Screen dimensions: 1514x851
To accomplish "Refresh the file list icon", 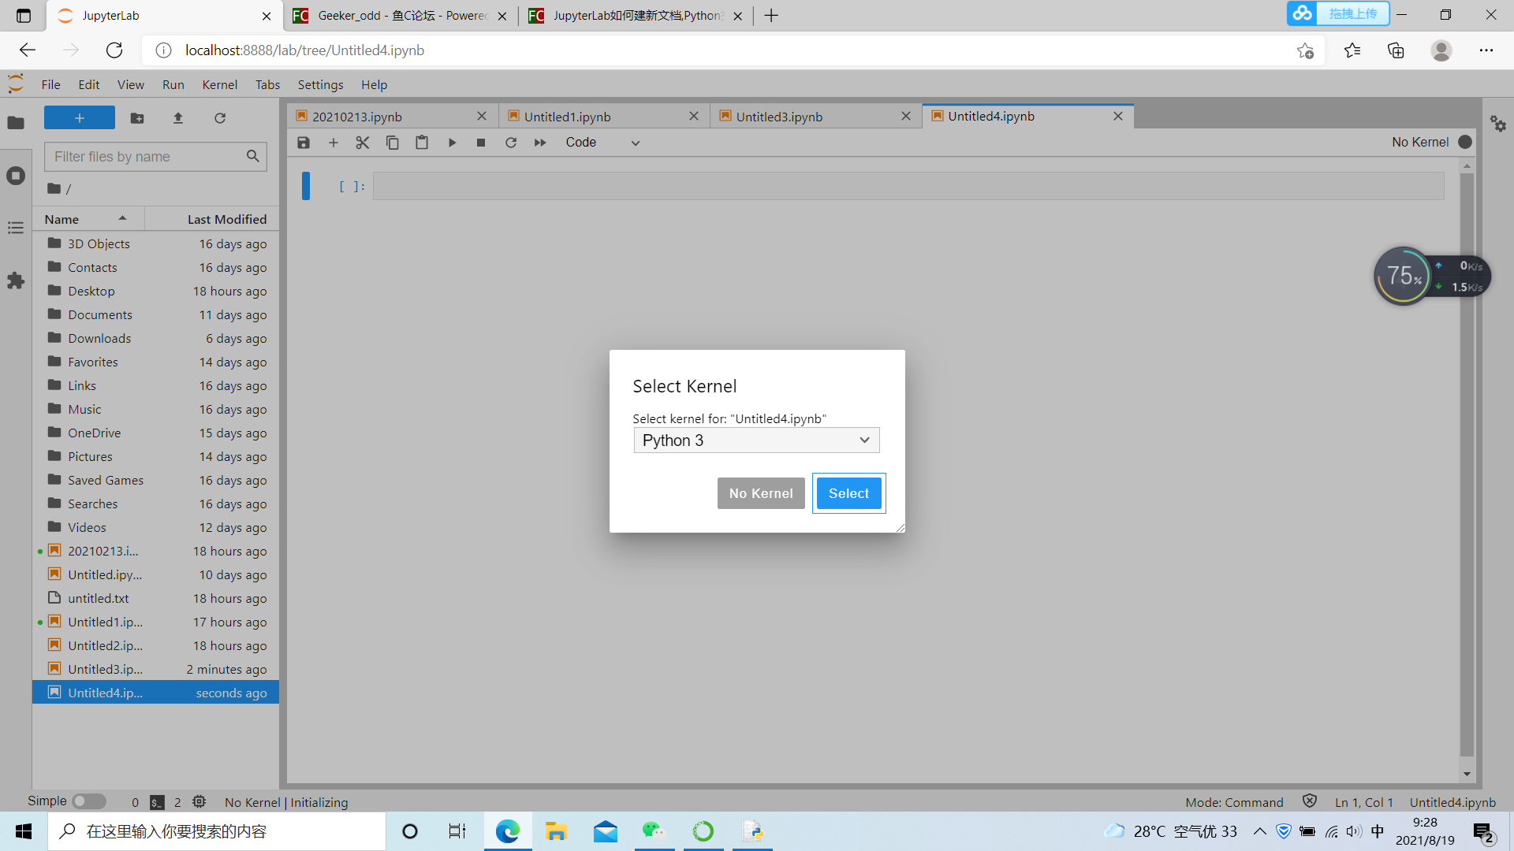I will 220,117.
